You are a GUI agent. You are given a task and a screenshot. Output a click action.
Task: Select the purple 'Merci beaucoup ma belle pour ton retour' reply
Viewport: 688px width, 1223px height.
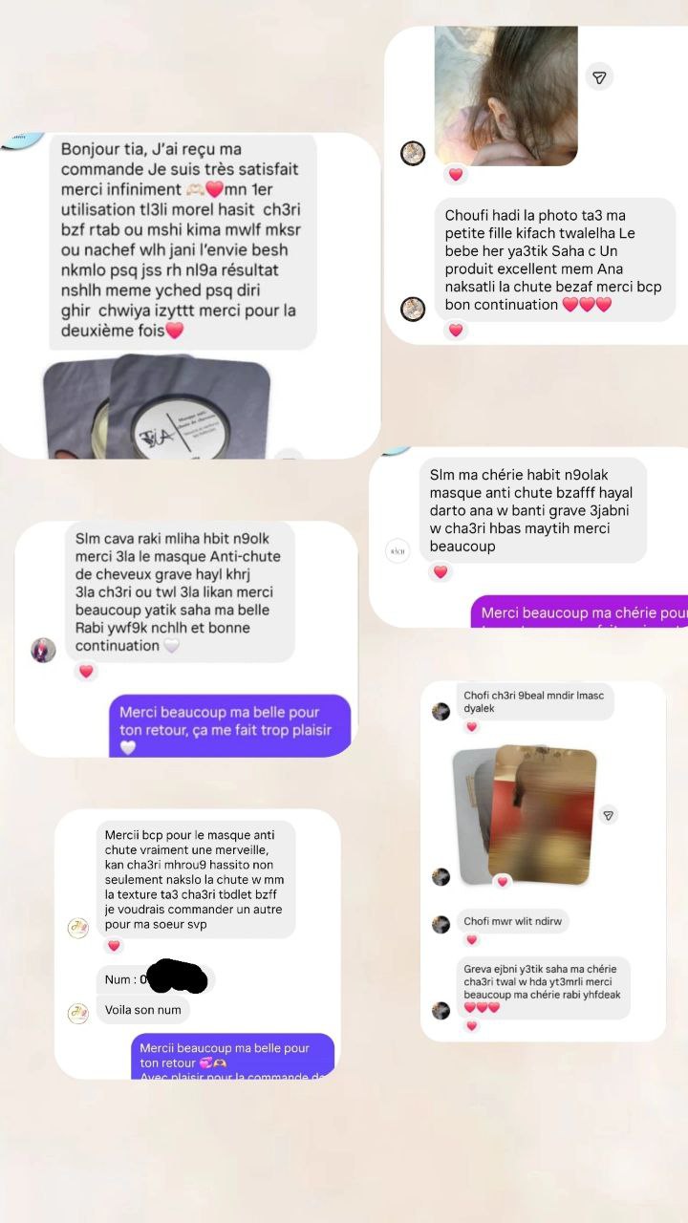[x=229, y=726]
